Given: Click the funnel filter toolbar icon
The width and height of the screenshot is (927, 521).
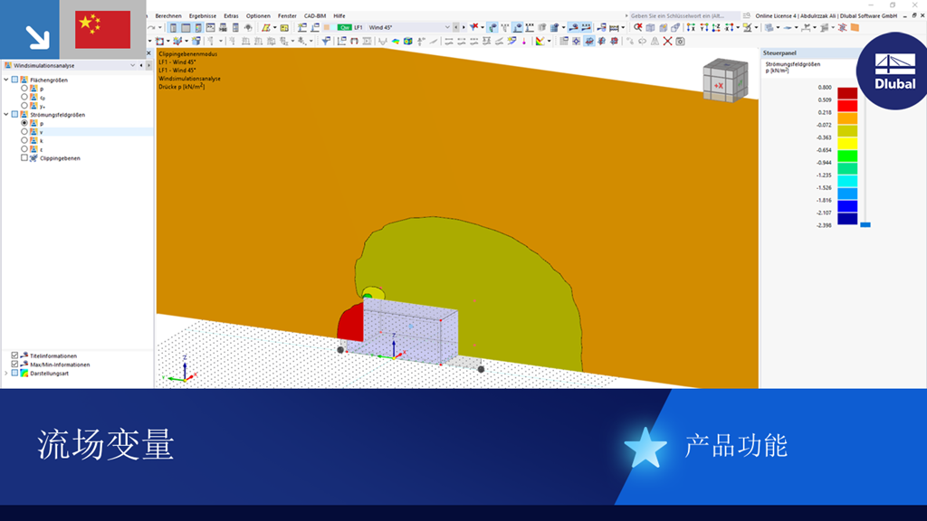Looking at the screenshot, I should tap(325, 42).
